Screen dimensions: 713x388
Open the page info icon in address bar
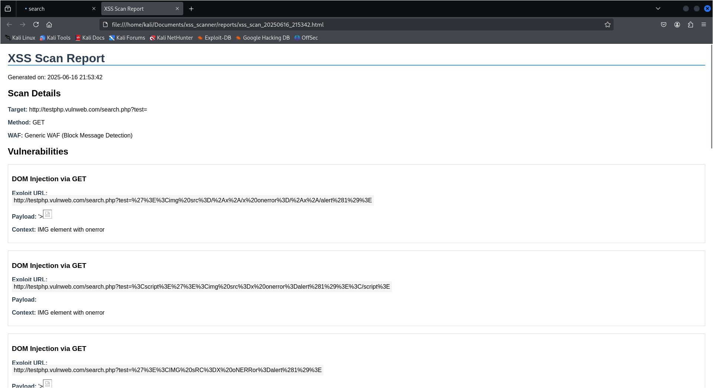105,24
